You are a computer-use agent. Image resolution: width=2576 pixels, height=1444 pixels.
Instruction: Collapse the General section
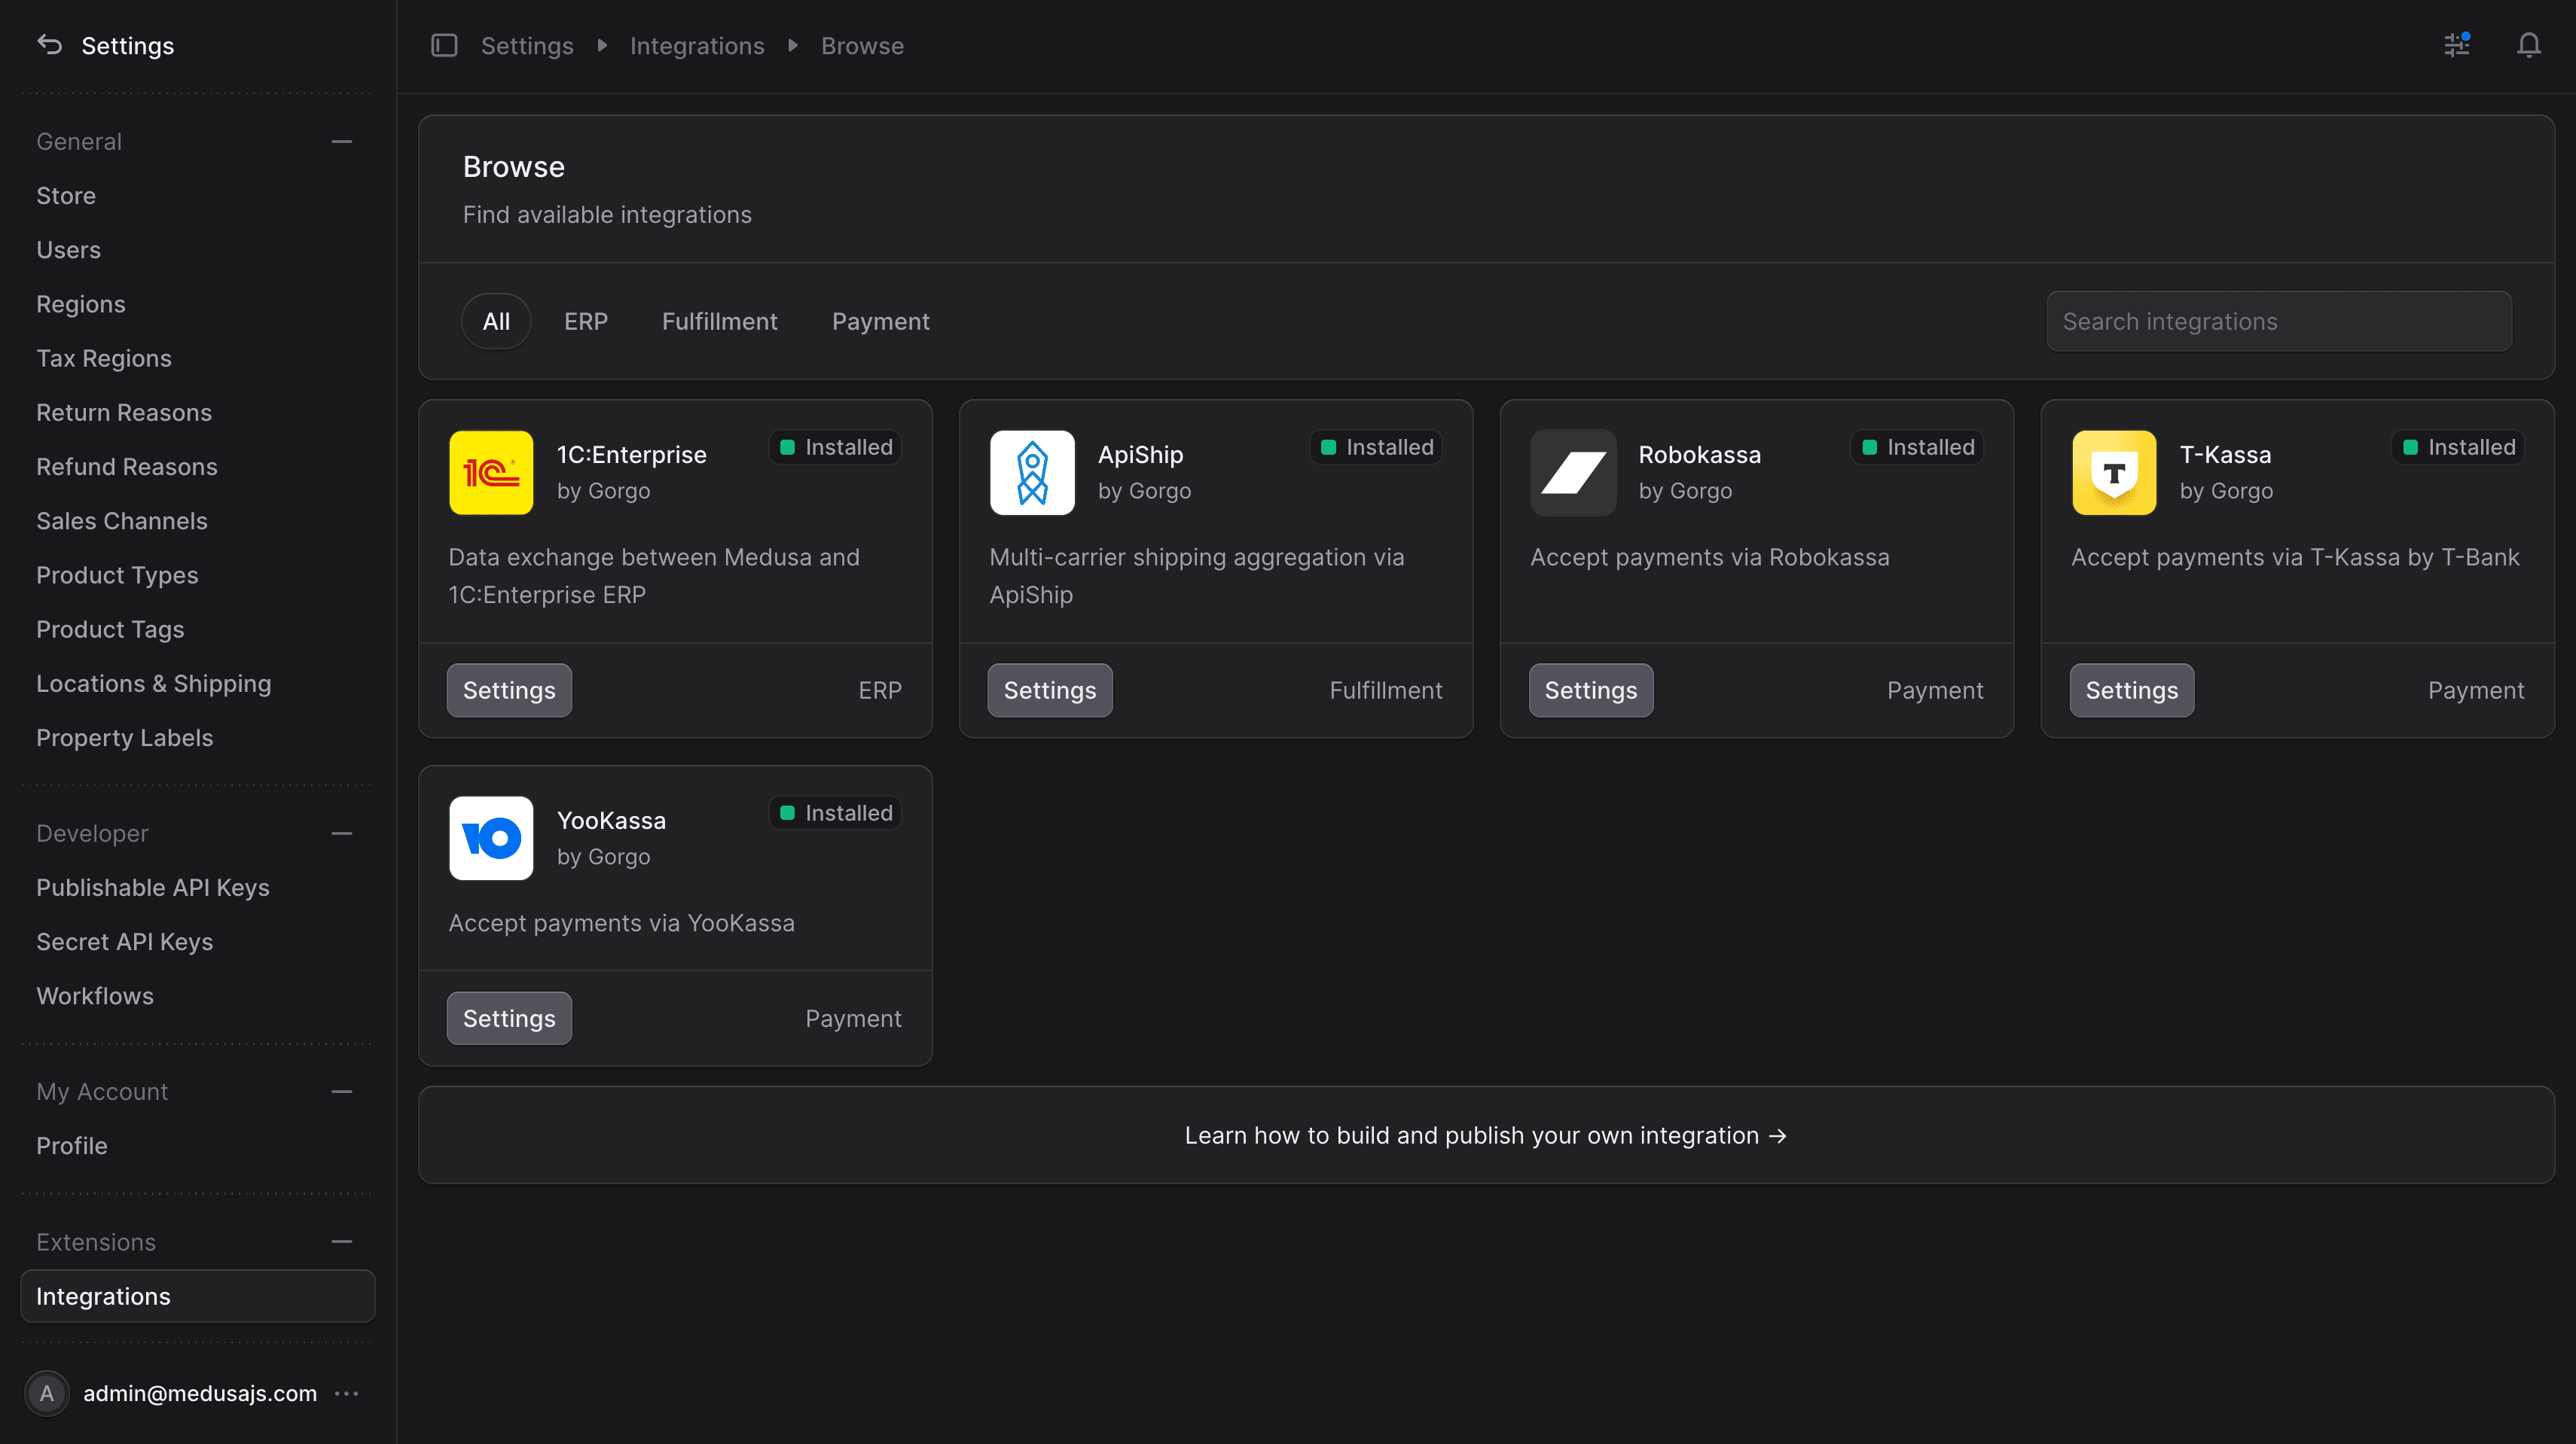pyautogui.click(x=342, y=142)
